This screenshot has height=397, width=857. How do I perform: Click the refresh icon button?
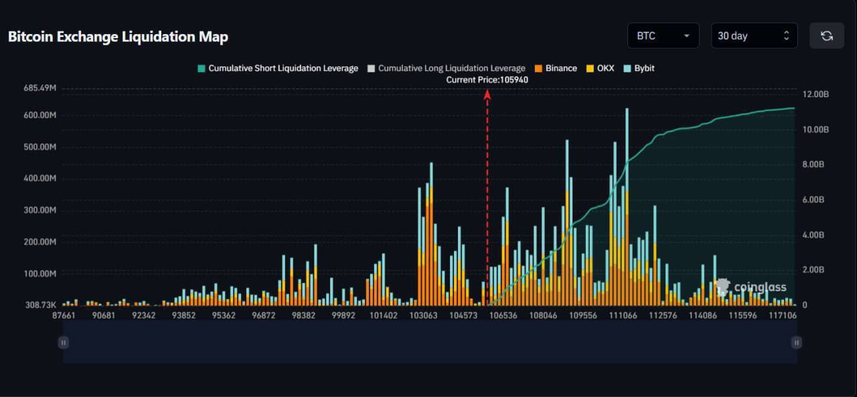826,36
